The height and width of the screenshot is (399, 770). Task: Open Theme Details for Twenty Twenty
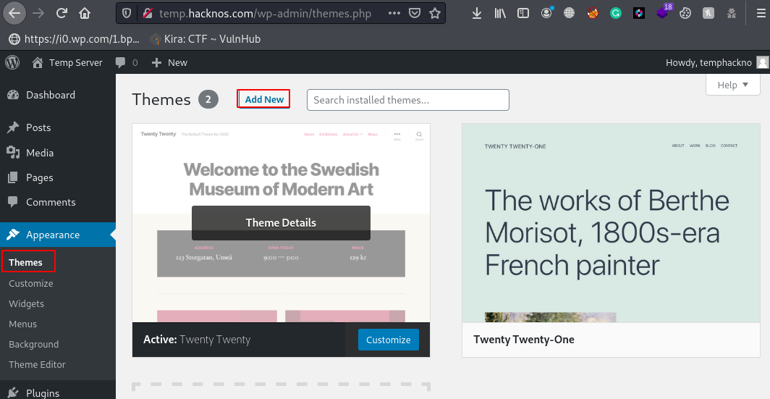tap(281, 222)
